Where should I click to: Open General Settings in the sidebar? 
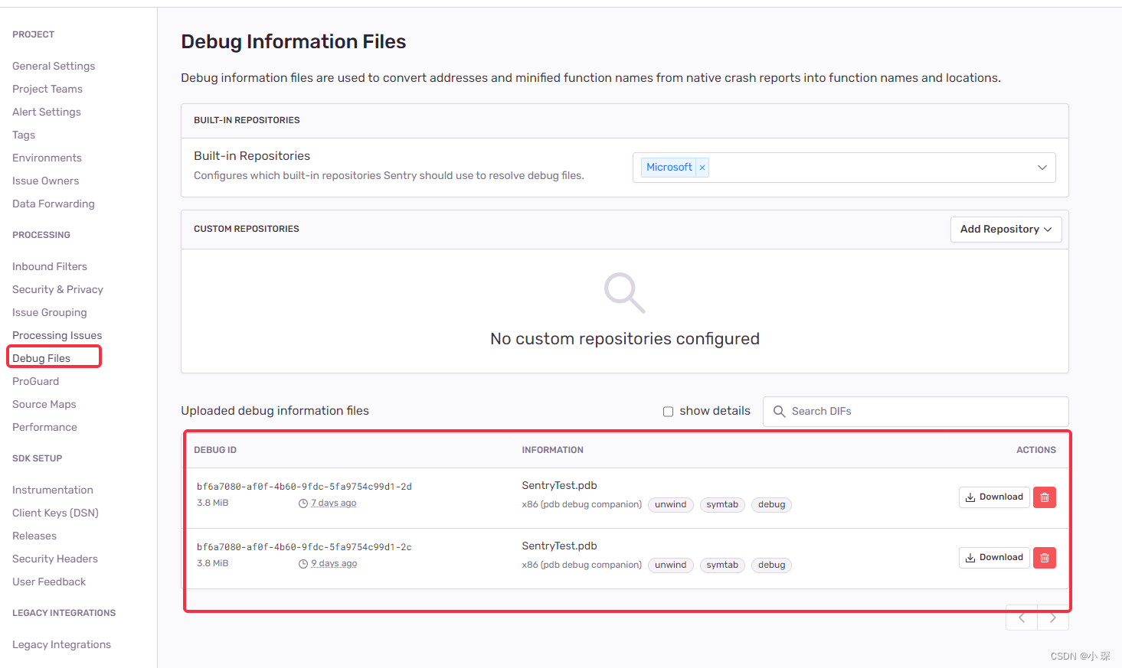coord(54,66)
